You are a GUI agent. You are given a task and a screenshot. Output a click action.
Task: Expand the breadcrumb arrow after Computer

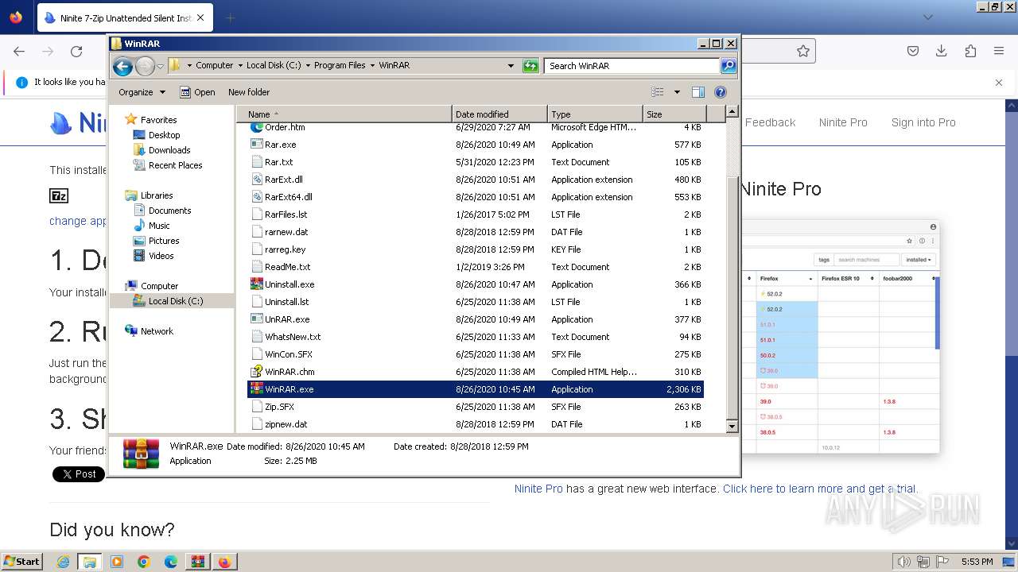click(239, 66)
